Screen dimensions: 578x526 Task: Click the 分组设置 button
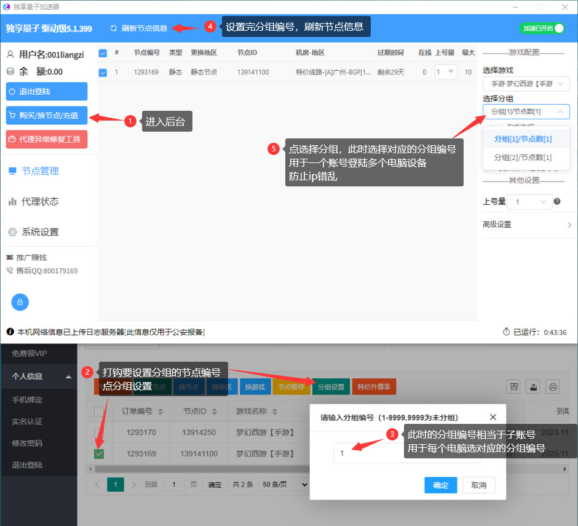(331, 386)
